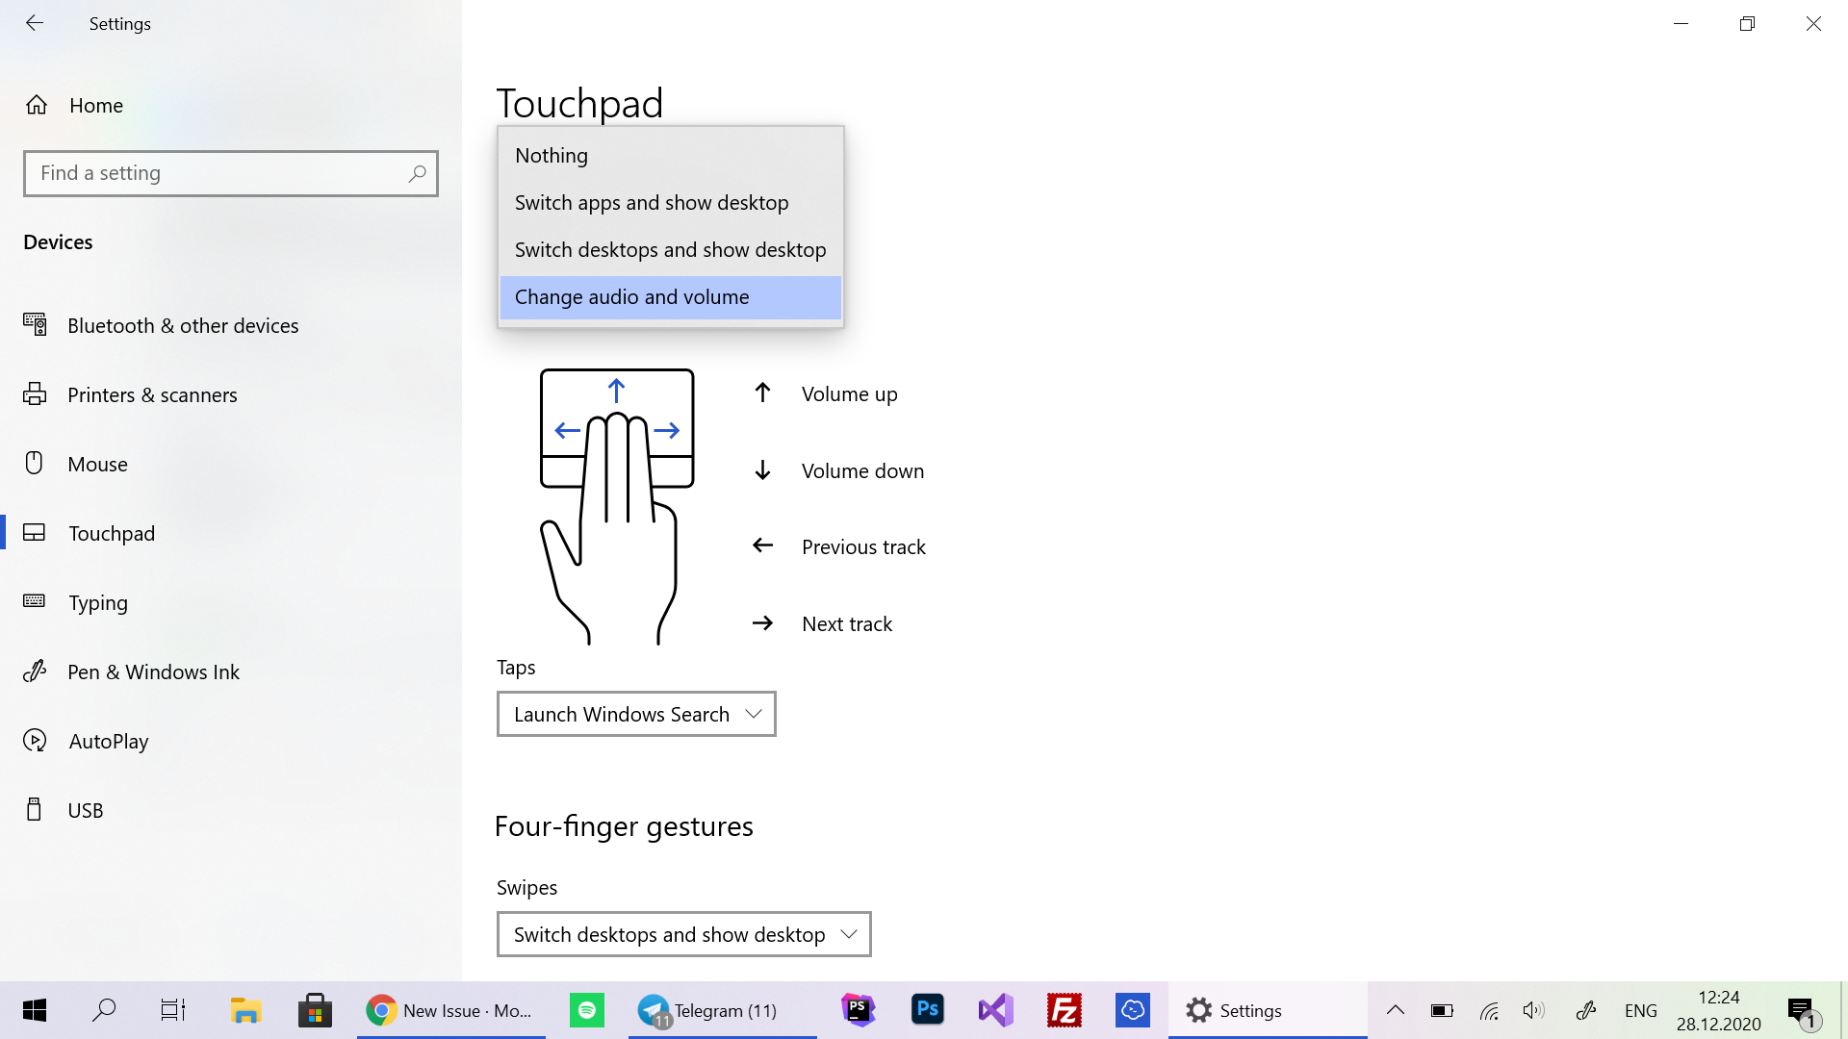Launch Spotify from the taskbar
This screenshot has height=1039, width=1848.
pyautogui.click(x=586, y=1010)
